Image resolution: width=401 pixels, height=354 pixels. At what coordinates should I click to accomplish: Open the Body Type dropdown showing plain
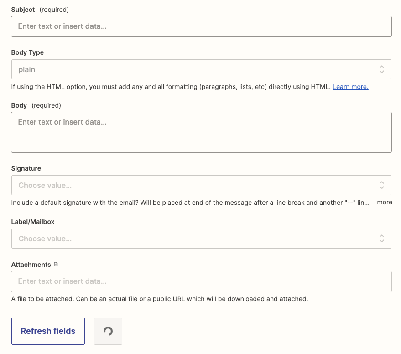201,69
